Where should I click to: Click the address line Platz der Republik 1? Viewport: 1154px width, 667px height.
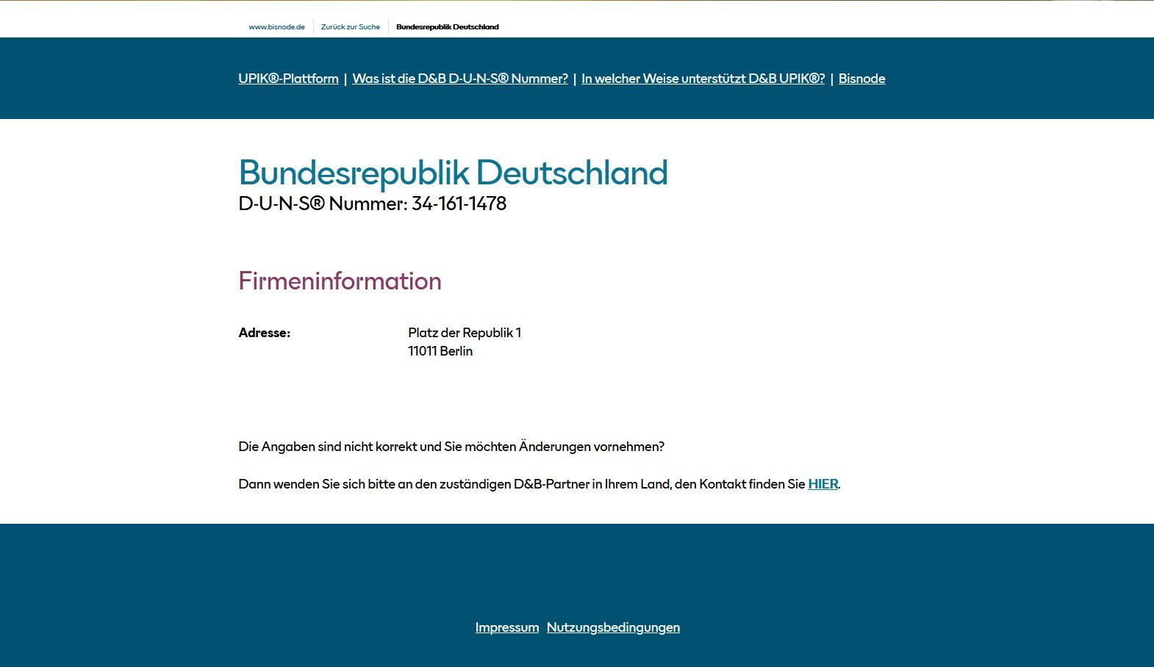coord(465,333)
